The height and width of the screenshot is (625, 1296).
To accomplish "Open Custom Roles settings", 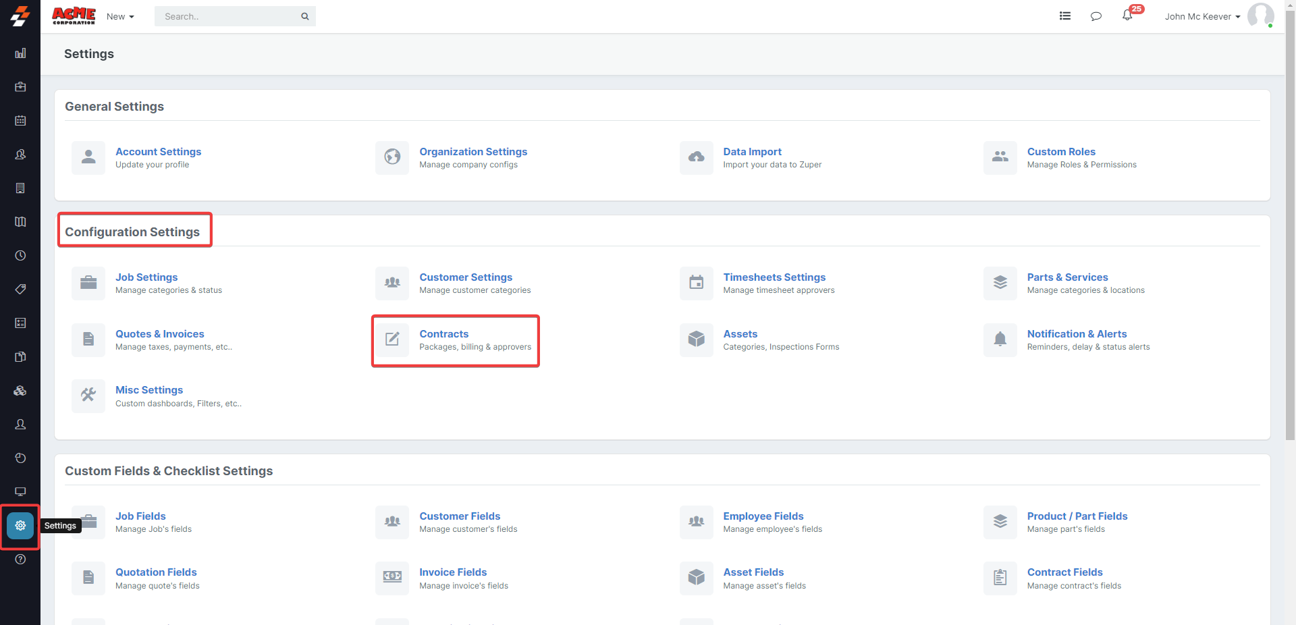I will (1060, 152).
